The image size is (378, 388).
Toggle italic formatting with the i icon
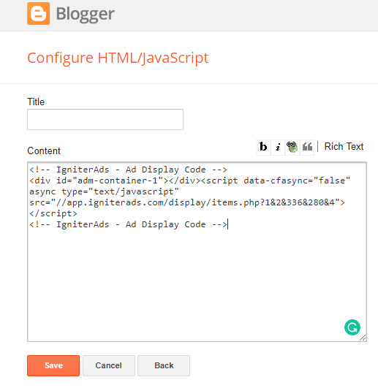278,147
